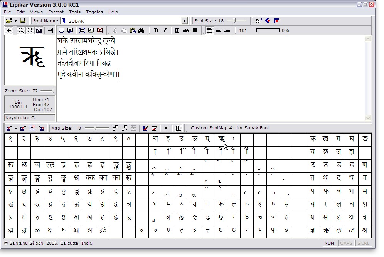Viewport: 384px width, 257px height.
Task: Open the Toggles menu
Action: tap(94, 12)
